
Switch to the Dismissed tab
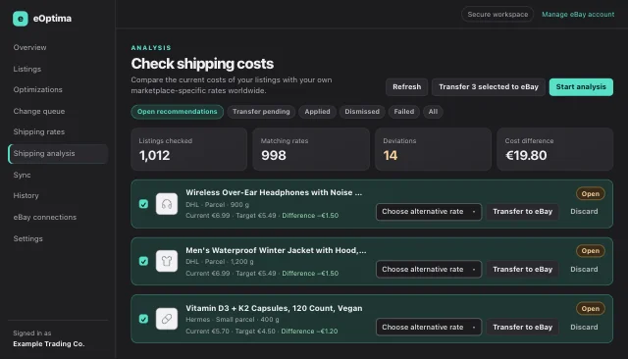click(362, 112)
